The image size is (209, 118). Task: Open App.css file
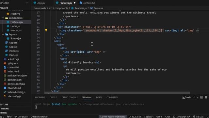pos(13,43)
